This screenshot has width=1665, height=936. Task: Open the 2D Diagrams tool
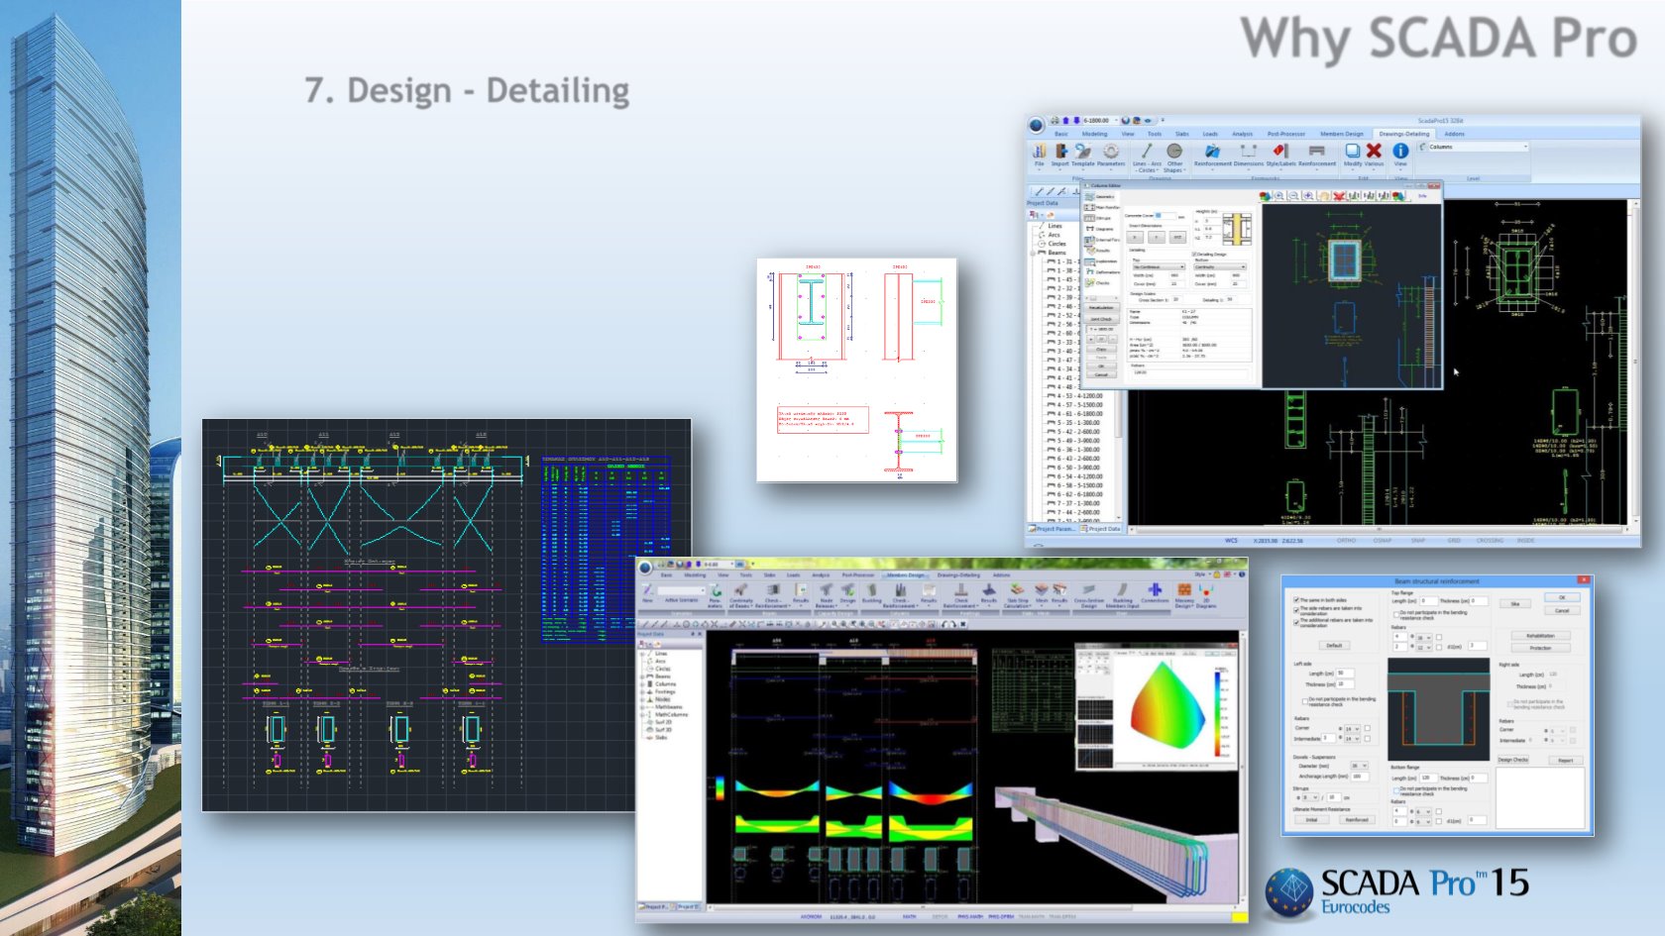coord(1206,596)
